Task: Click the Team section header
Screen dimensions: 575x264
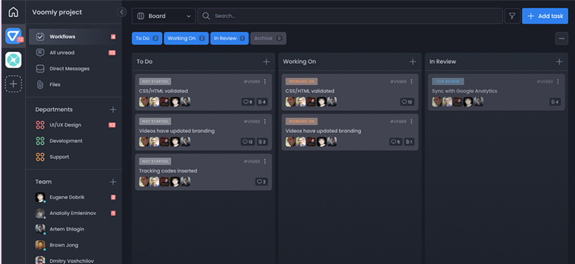Action: tap(43, 182)
